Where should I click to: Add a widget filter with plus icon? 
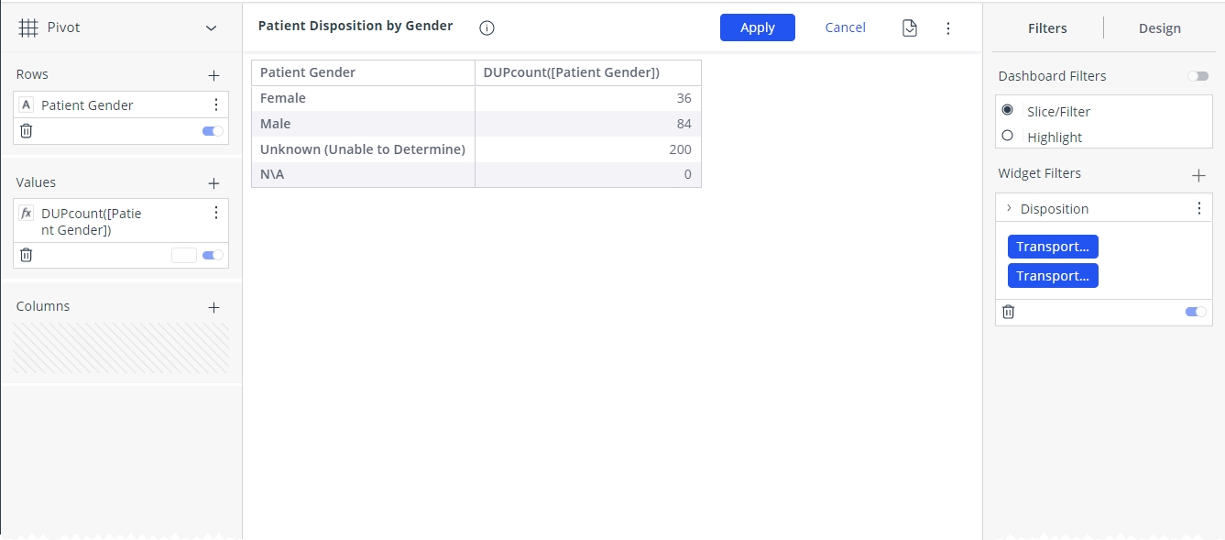coord(1198,174)
